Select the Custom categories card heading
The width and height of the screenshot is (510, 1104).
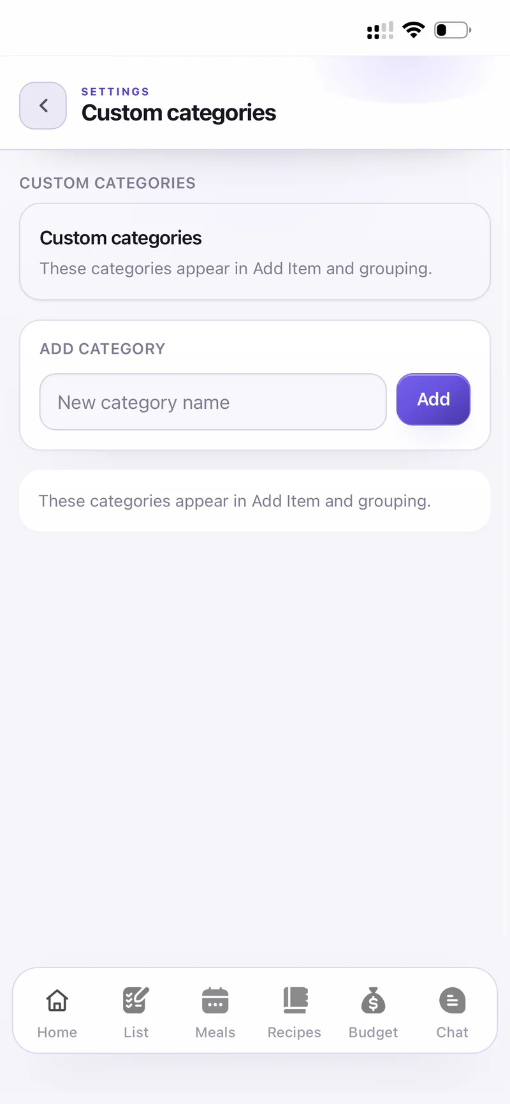pos(120,238)
